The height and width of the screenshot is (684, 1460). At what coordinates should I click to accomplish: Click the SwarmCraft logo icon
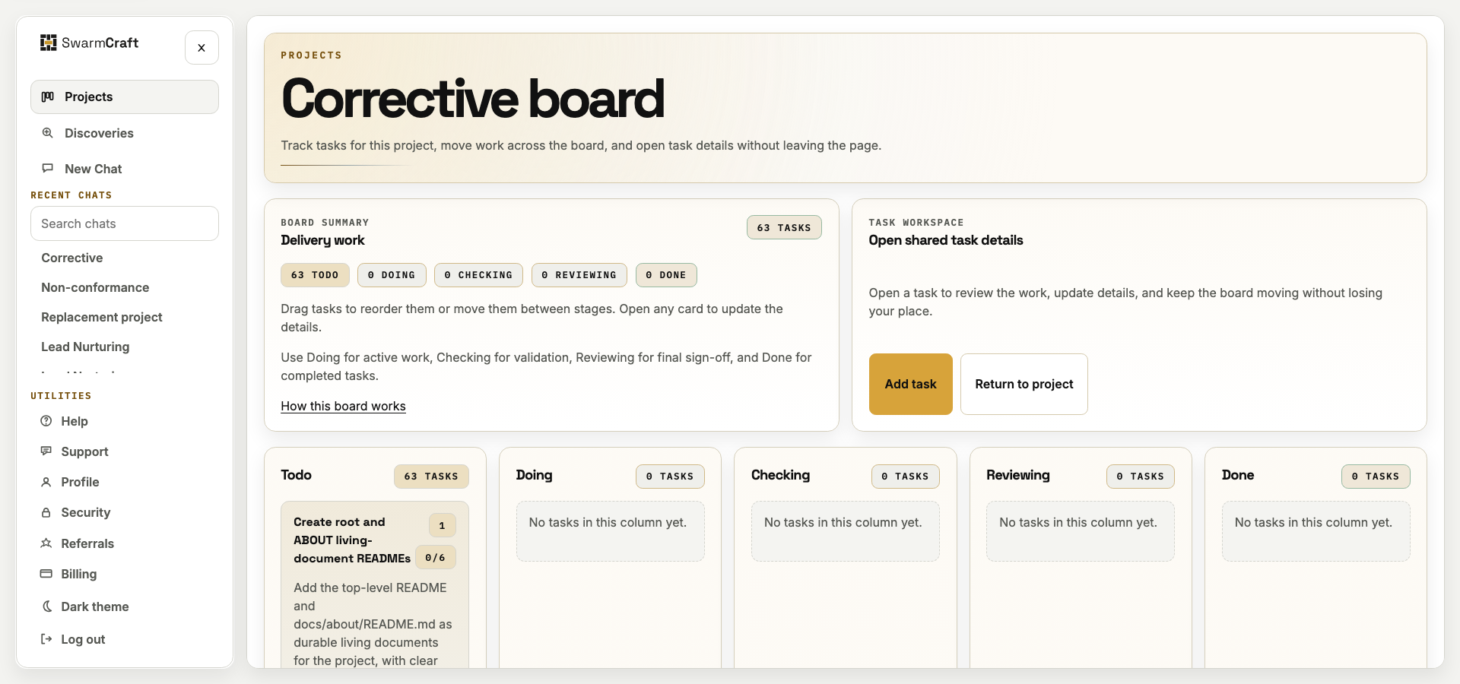click(x=49, y=43)
